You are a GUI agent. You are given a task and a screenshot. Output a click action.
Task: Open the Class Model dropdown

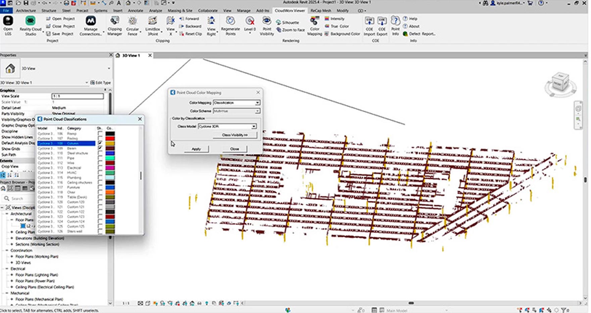227,126
